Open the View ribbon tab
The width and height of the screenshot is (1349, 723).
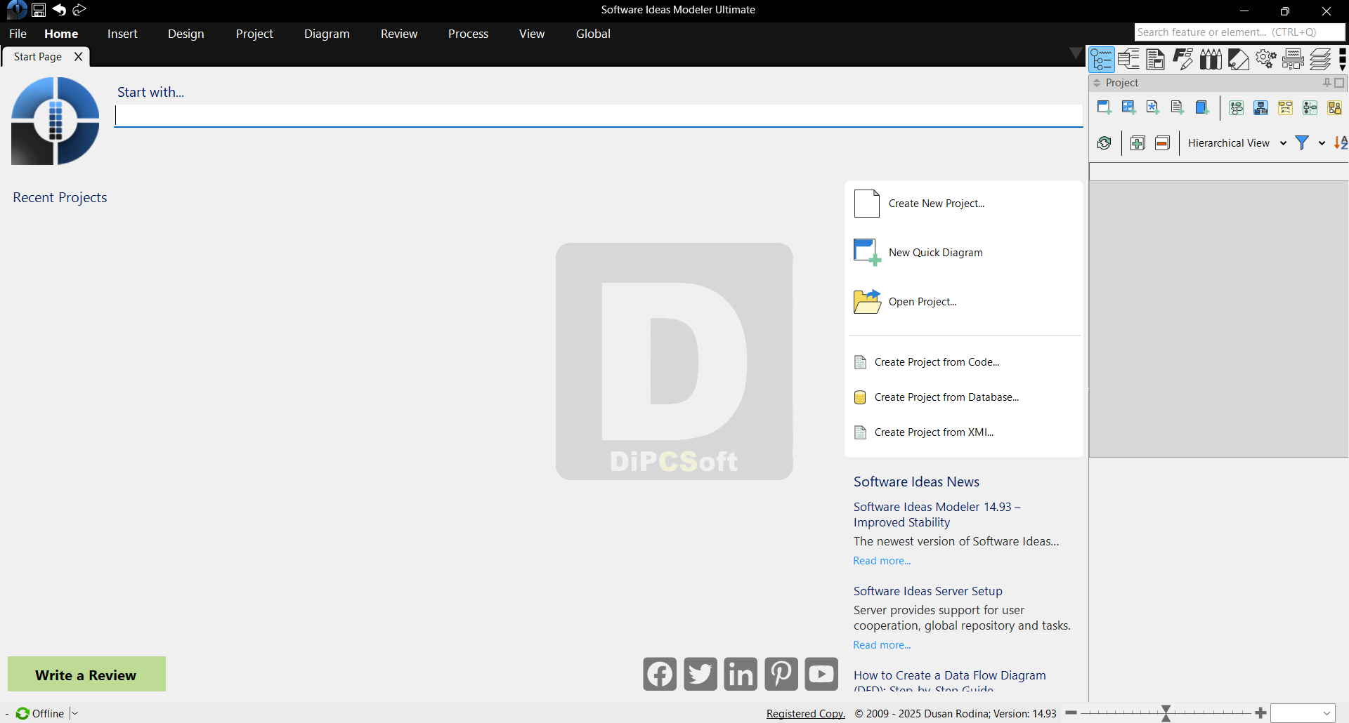(532, 34)
